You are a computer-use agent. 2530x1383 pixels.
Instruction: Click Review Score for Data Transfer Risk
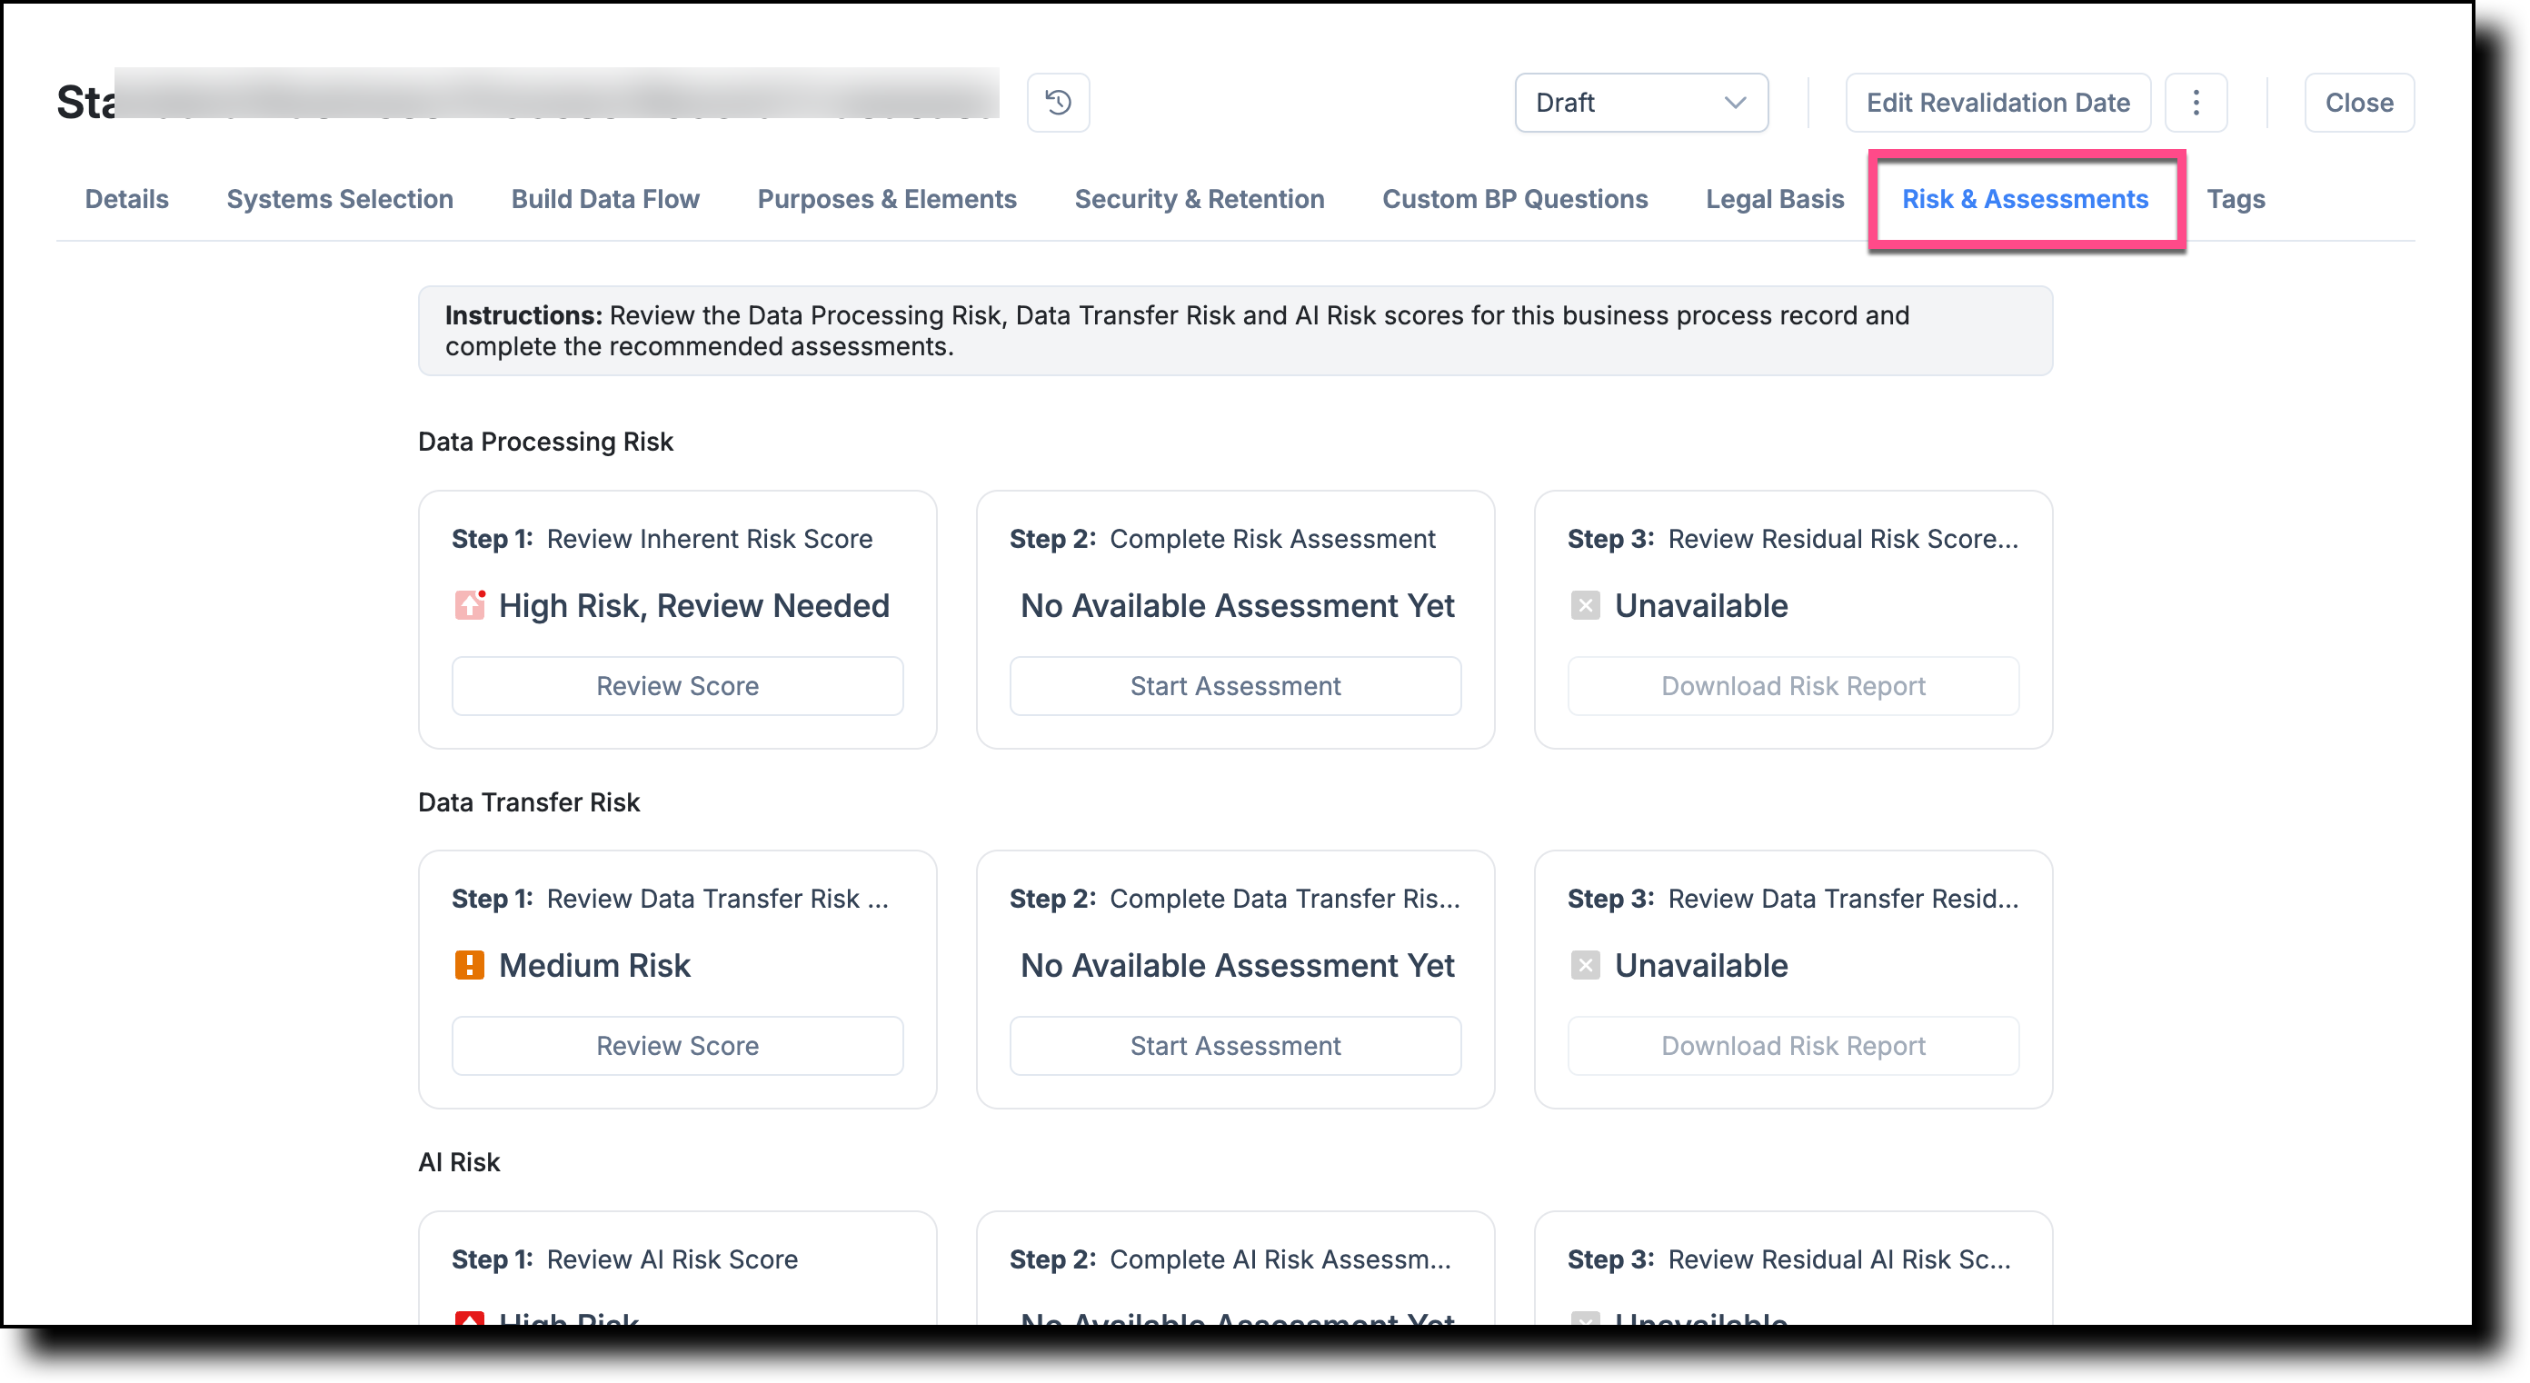click(678, 1045)
